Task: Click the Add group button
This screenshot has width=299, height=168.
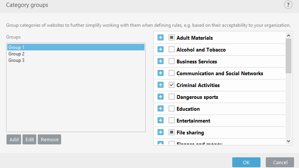Action: click(14, 139)
